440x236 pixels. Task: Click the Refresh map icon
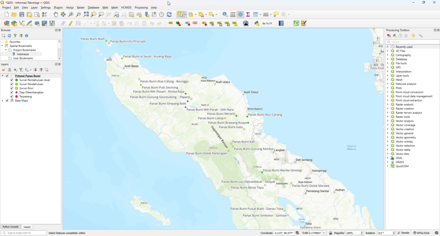[x=169, y=15]
